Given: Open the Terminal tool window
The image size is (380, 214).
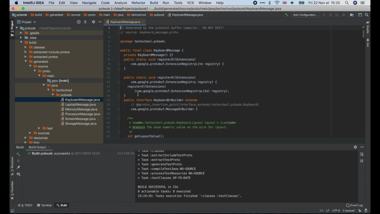Looking at the screenshot, I should click(x=44, y=205).
